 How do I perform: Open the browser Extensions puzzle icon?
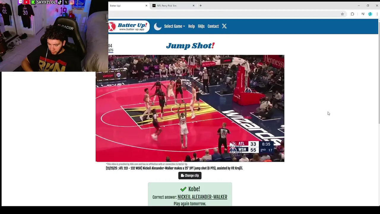point(352,14)
